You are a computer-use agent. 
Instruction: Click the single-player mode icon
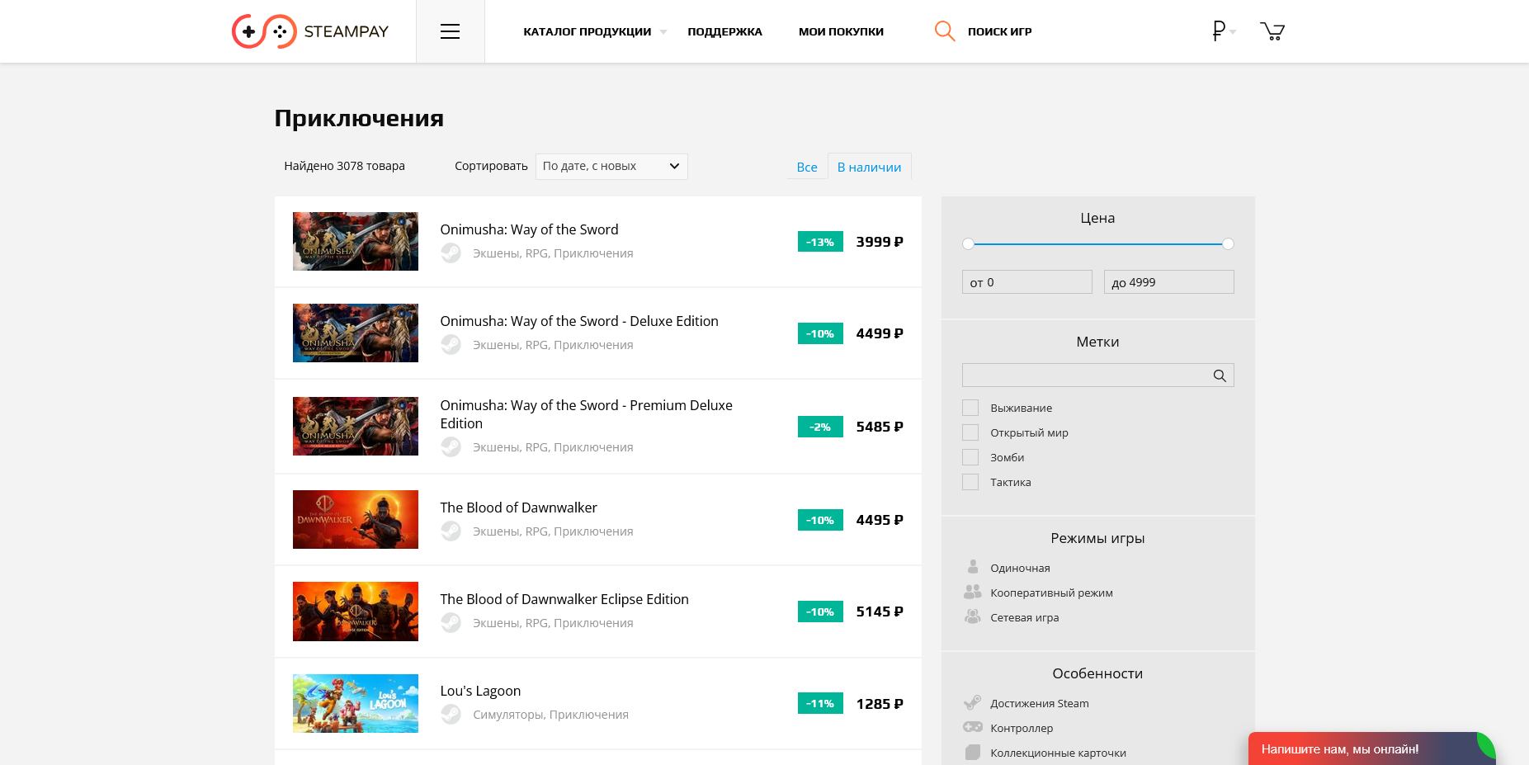(x=973, y=567)
